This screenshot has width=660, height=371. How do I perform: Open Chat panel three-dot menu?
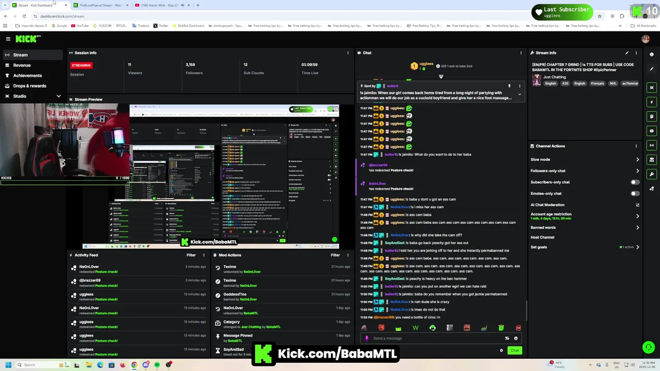point(521,53)
